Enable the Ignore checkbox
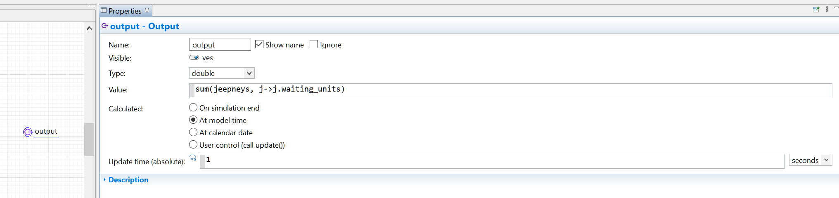The height and width of the screenshot is (198, 839). [x=314, y=44]
